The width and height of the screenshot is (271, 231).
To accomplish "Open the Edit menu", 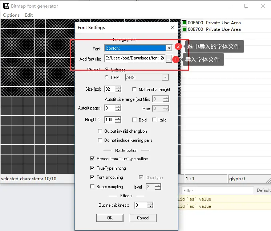I will pos(29,15).
